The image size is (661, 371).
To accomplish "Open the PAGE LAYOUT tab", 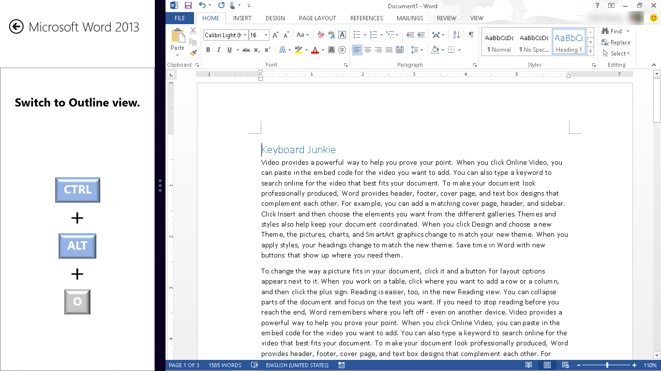I will [317, 18].
